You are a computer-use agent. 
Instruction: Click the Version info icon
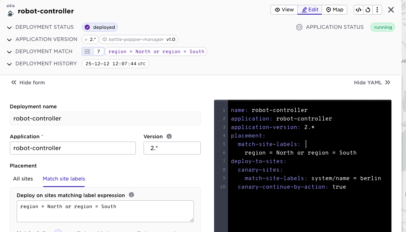coord(169,136)
